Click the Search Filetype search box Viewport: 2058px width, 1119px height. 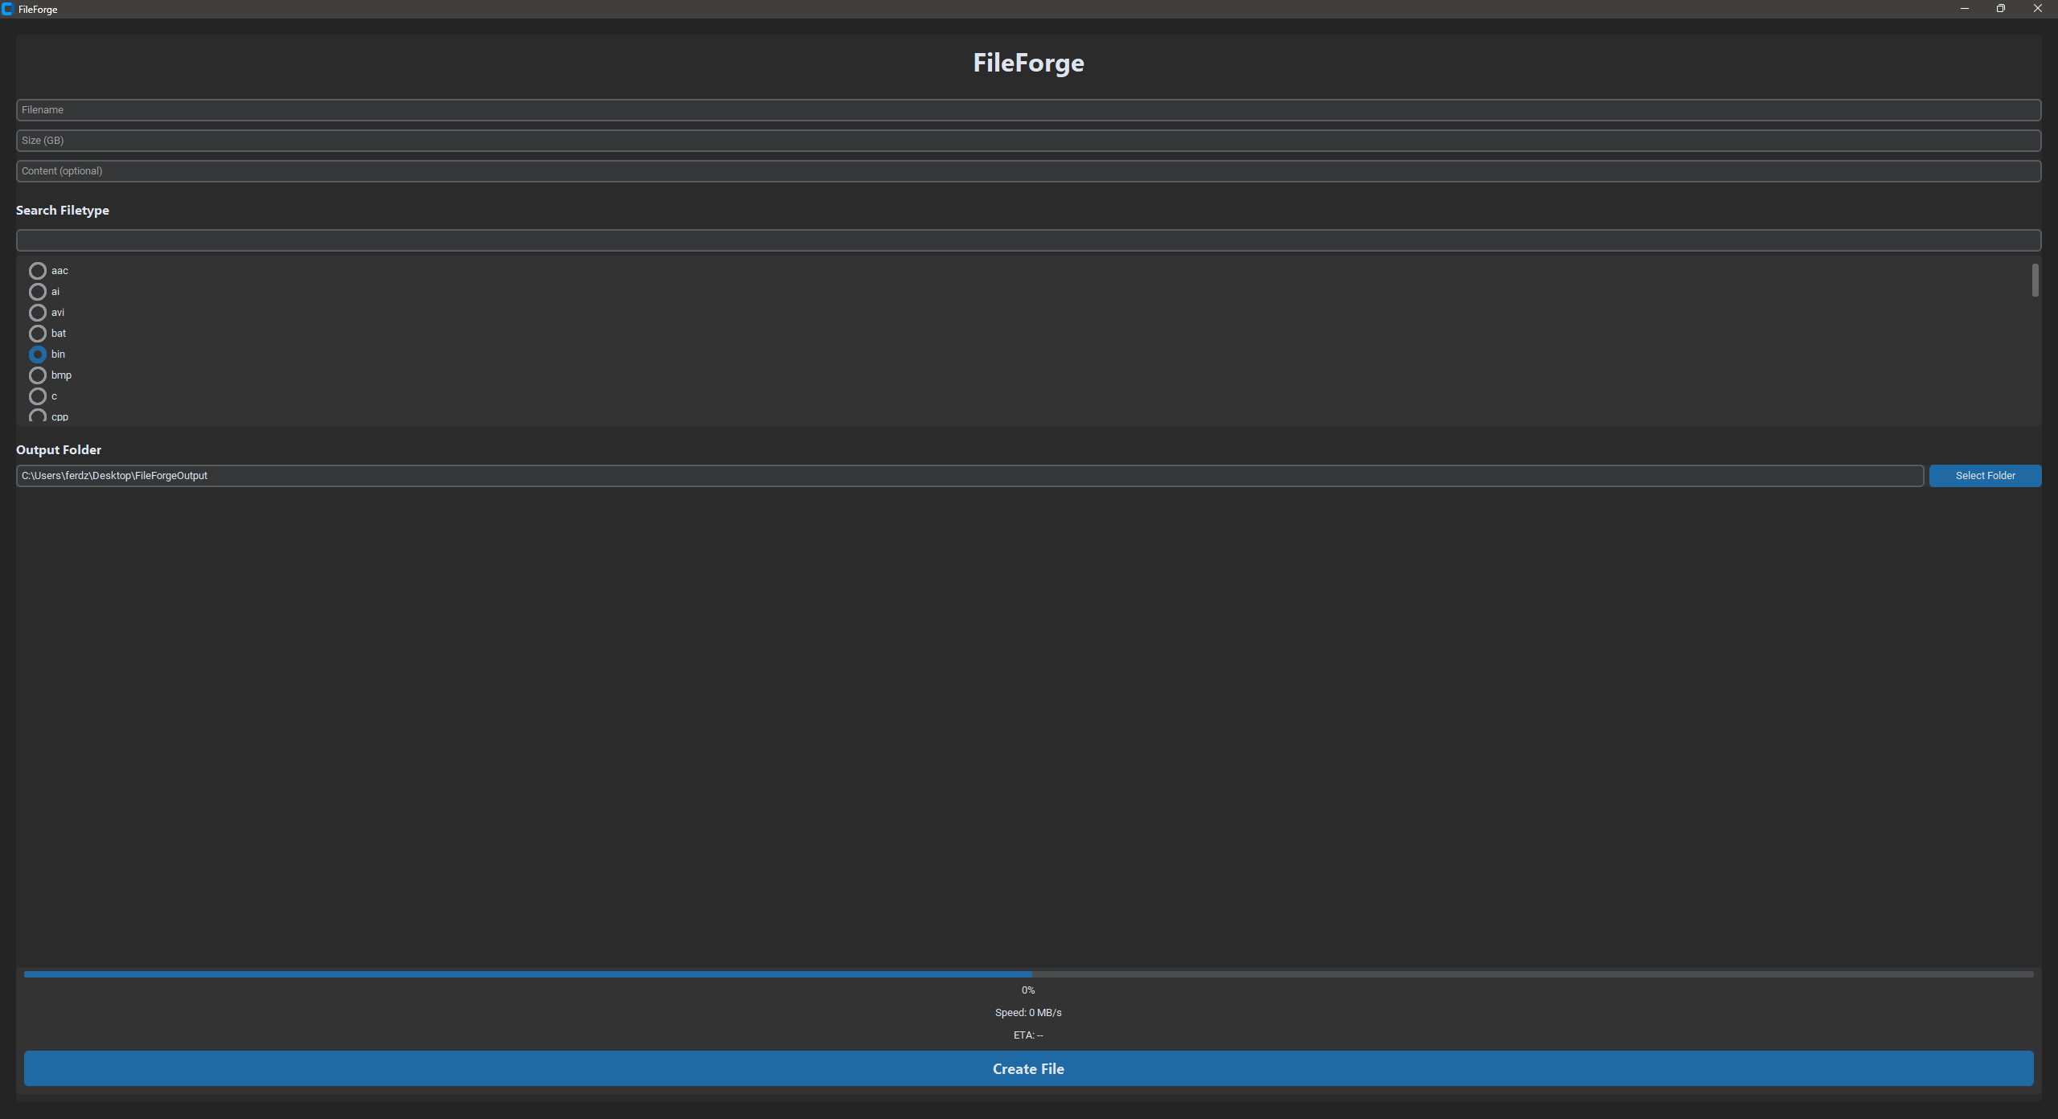coord(1028,240)
